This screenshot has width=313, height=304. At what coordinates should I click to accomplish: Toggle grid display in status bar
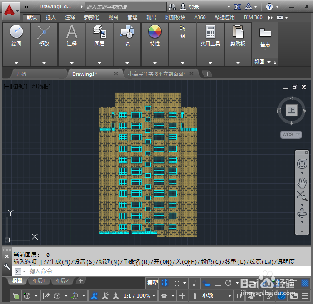tap(165, 283)
